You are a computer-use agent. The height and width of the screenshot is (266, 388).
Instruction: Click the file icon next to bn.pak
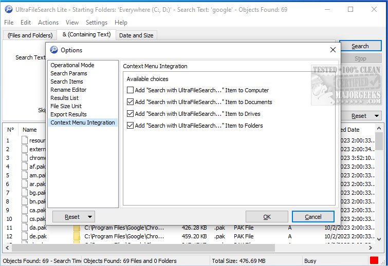pyautogui.click(x=25, y=201)
